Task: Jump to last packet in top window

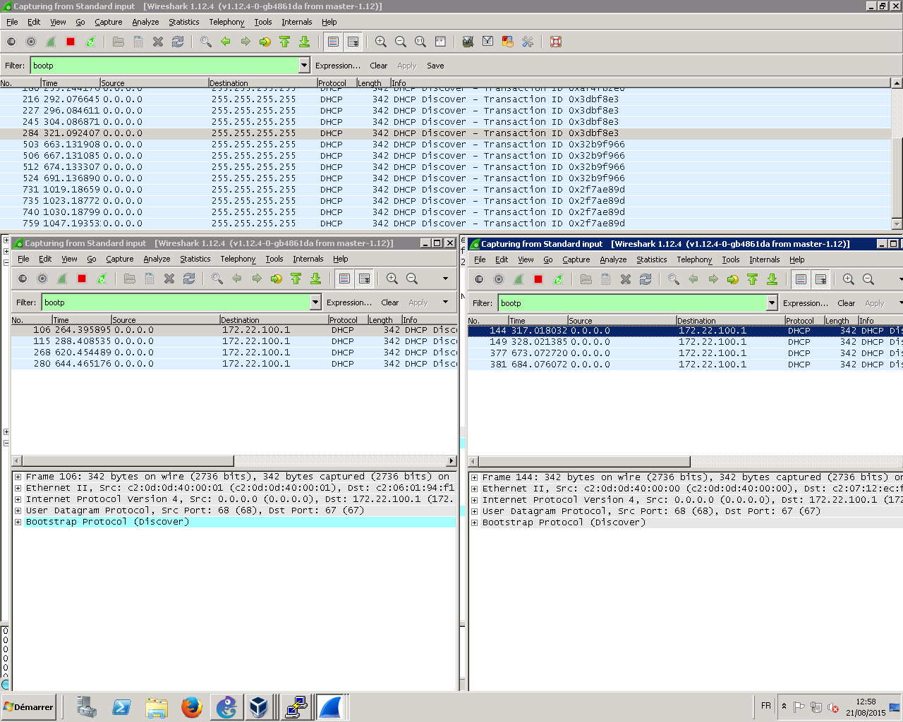Action: coord(305,42)
